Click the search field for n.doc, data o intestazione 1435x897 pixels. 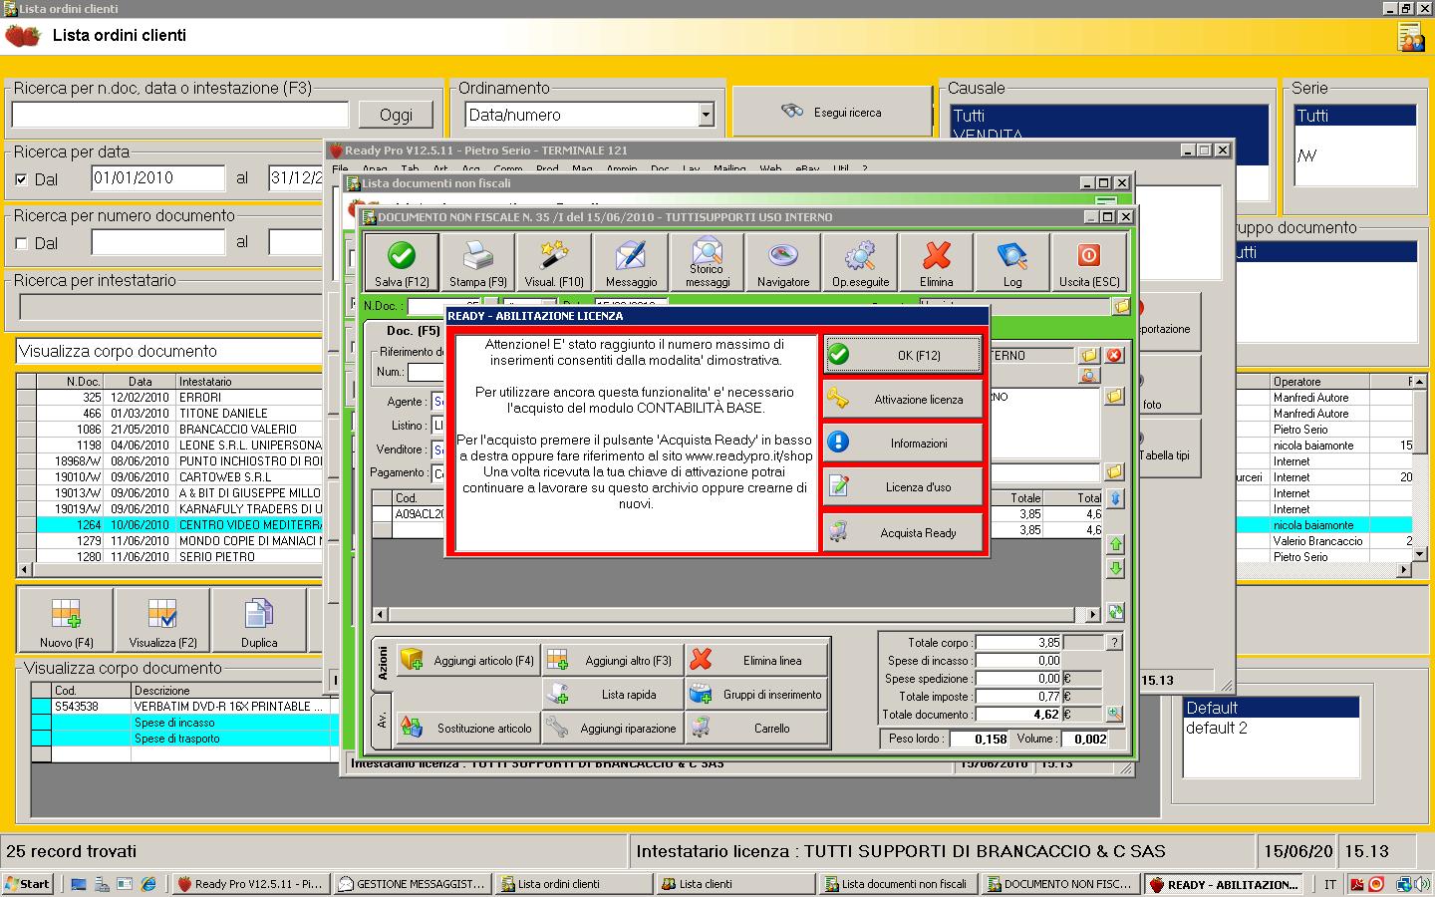click(180, 115)
